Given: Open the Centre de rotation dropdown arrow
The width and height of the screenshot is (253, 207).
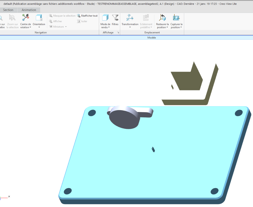Looking at the screenshot, I should [30, 27].
